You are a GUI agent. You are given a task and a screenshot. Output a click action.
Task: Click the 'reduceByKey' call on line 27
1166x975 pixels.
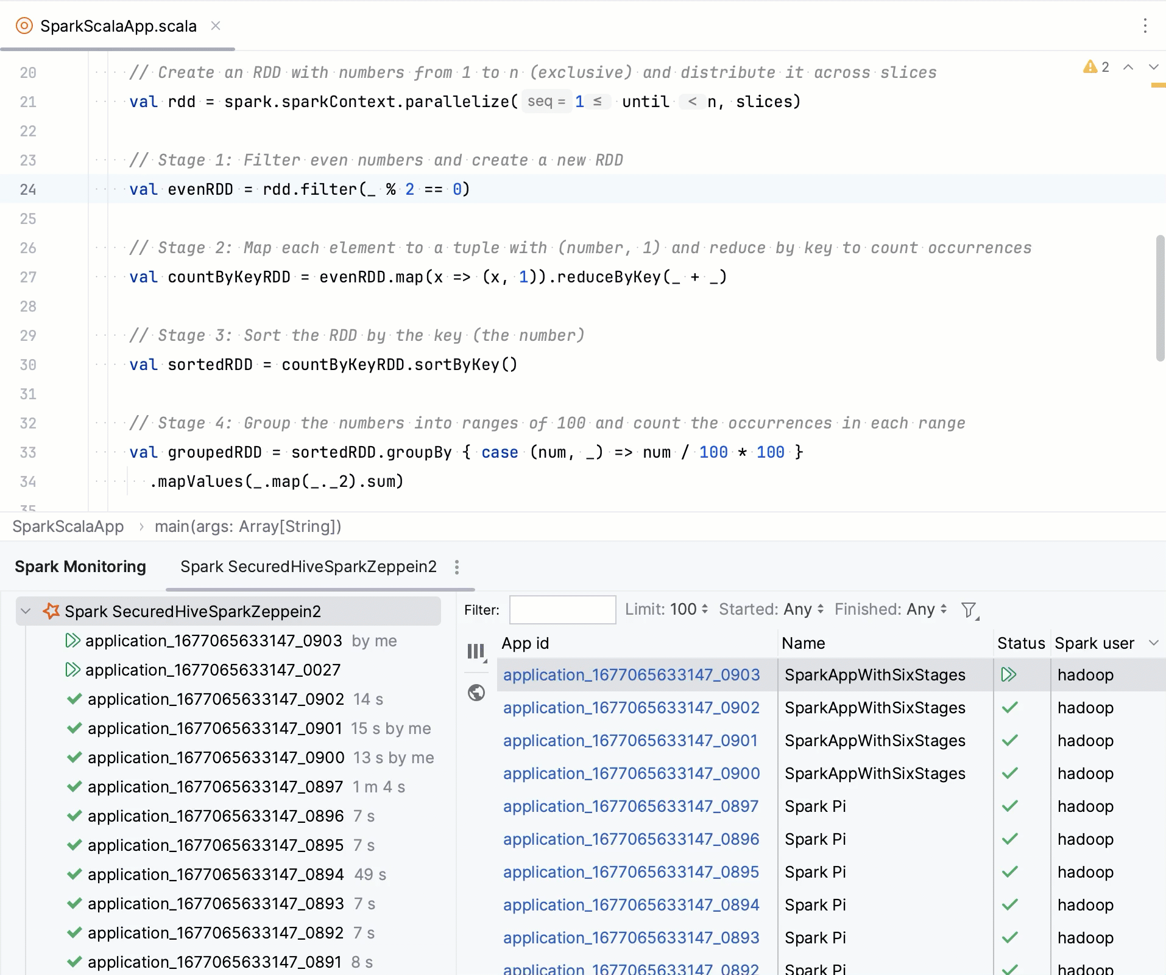(609, 277)
